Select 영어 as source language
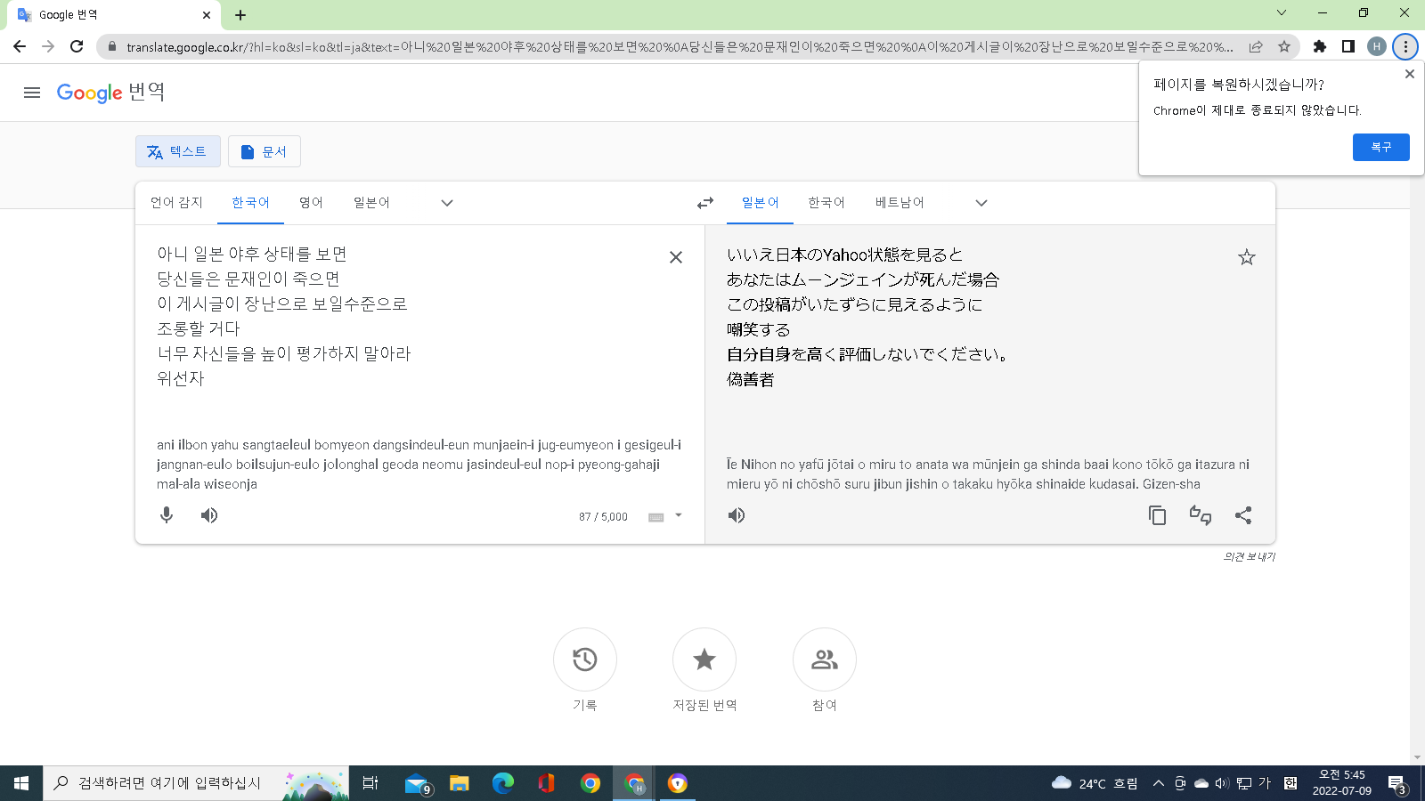The image size is (1425, 801). point(311,203)
